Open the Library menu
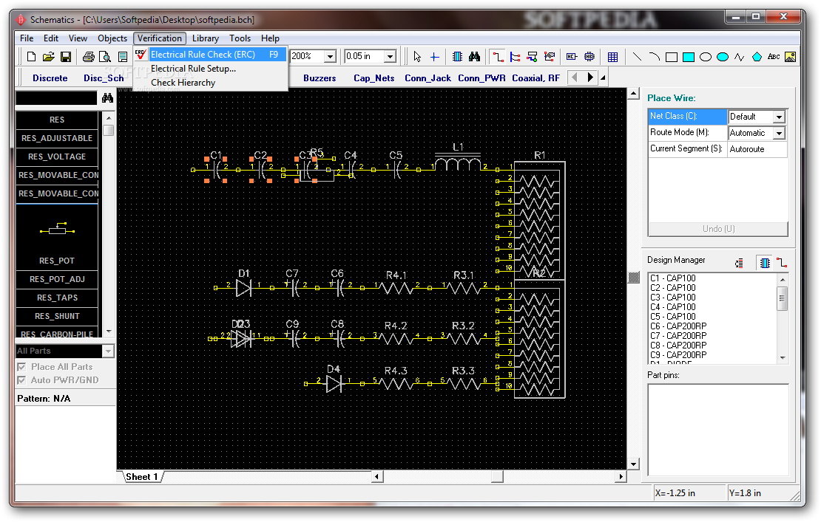The width and height of the screenshot is (821, 522). [x=206, y=38]
